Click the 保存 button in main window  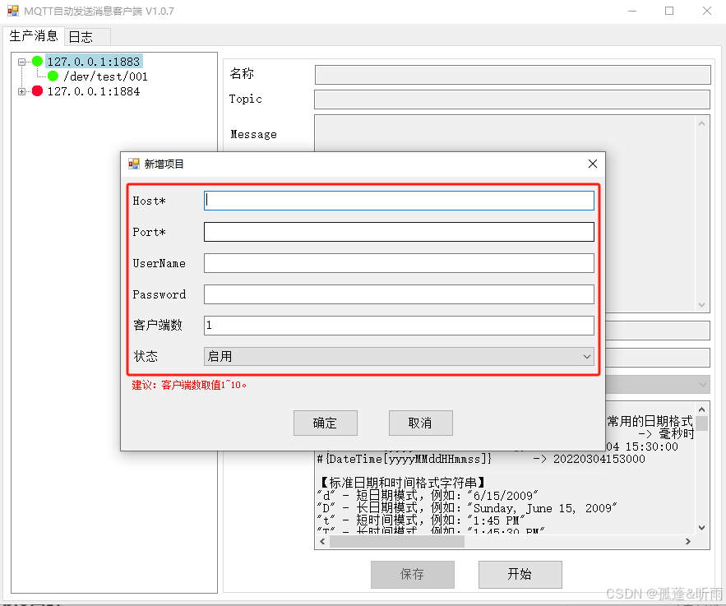pos(412,574)
